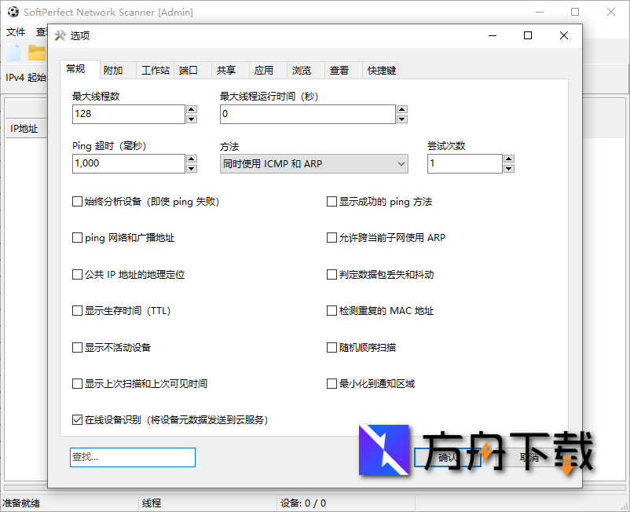Decrease Ping 超时 using its down arrow
The height and width of the screenshot is (512, 630).
coord(190,168)
